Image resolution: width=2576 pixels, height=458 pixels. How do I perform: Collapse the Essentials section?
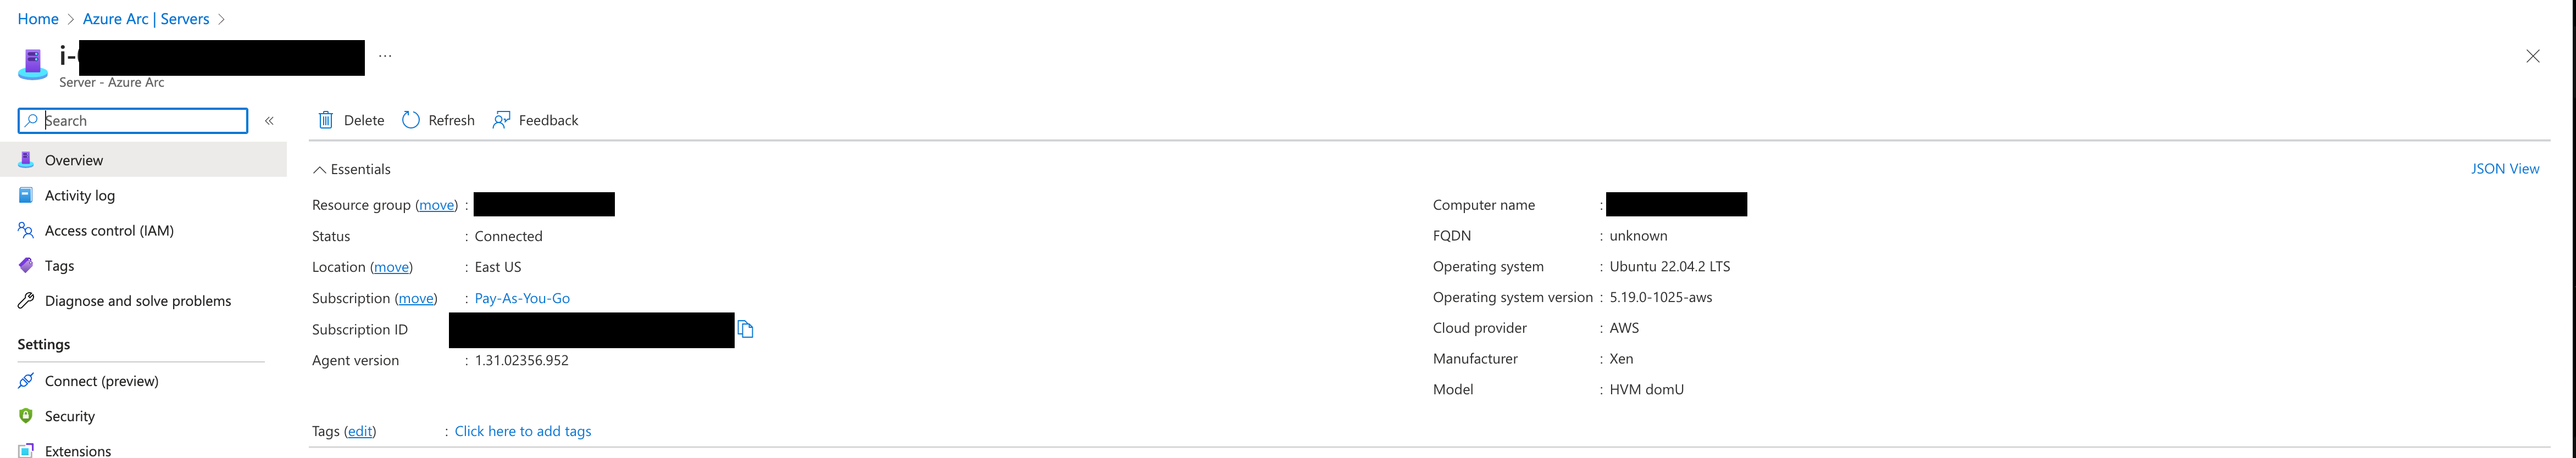coord(320,169)
